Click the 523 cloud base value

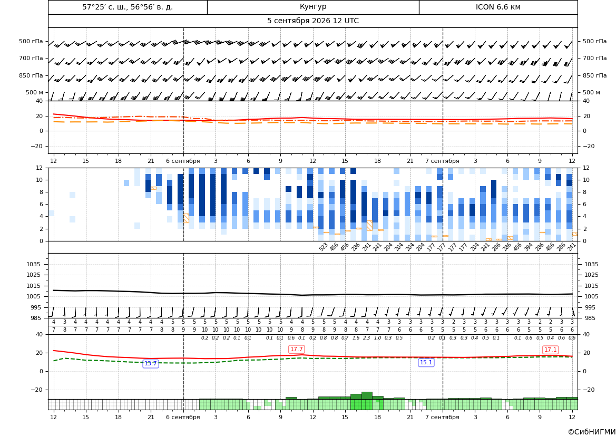click(324, 247)
